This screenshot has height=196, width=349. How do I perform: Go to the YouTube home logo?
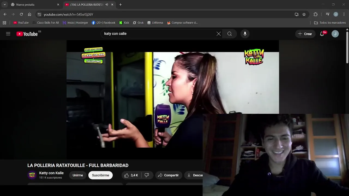pyautogui.click(x=27, y=34)
